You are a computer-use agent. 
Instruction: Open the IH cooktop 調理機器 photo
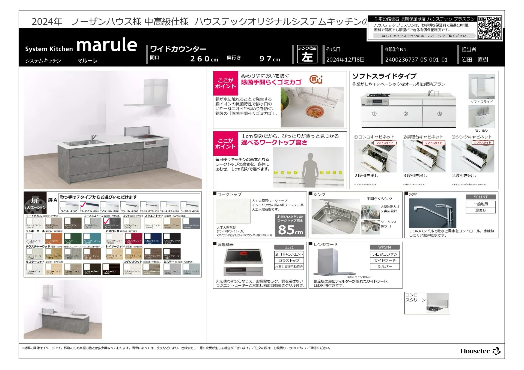[x=243, y=262]
